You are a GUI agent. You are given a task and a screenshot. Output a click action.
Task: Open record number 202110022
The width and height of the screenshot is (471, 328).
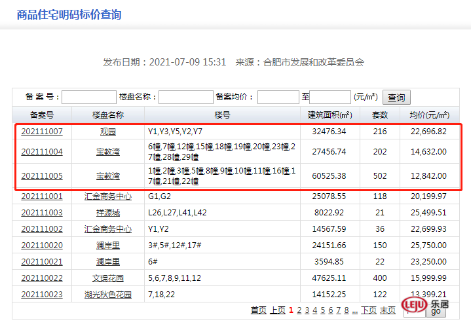[42, 278]
